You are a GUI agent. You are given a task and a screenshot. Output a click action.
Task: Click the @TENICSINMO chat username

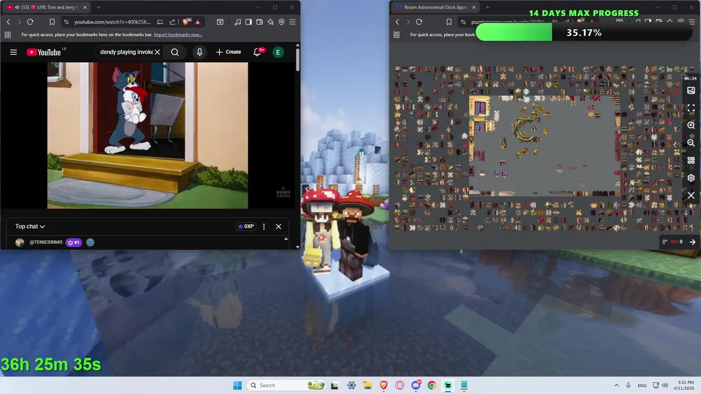46,242
